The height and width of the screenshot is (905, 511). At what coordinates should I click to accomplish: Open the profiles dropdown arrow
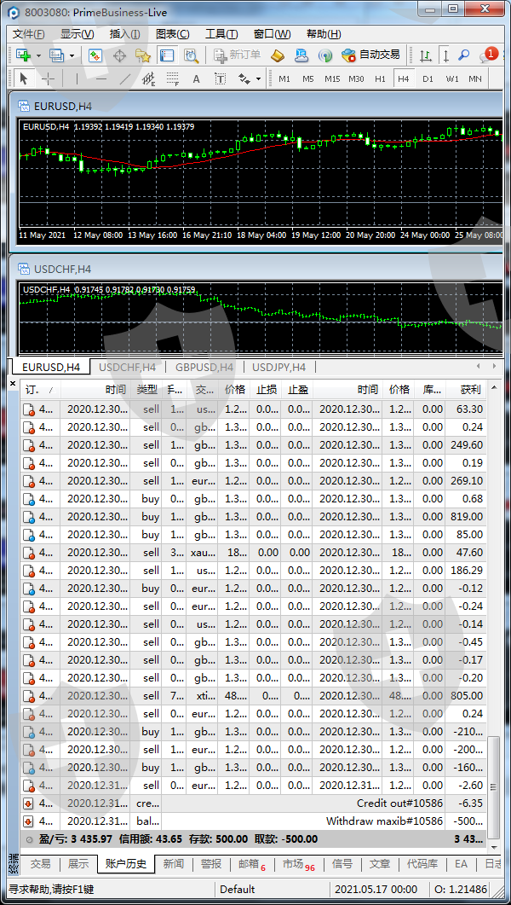tap(72, 55)
